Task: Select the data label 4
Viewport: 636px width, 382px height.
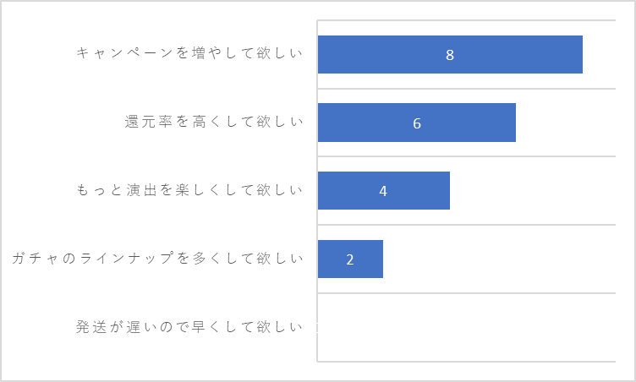Action: (x=383, y=191)
